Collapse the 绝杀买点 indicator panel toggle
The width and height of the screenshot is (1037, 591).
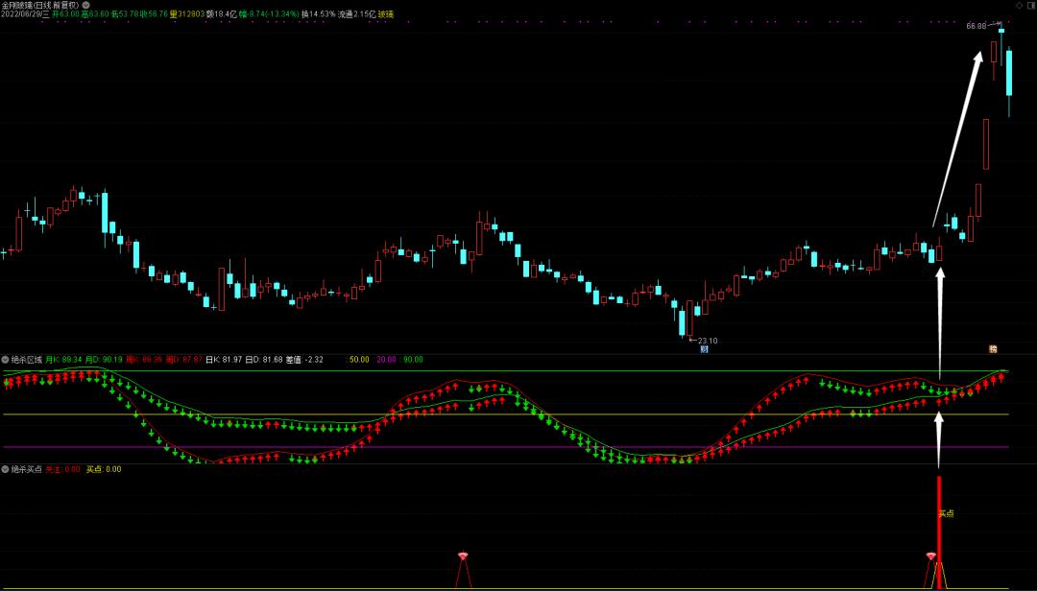[x=5, y=469]
